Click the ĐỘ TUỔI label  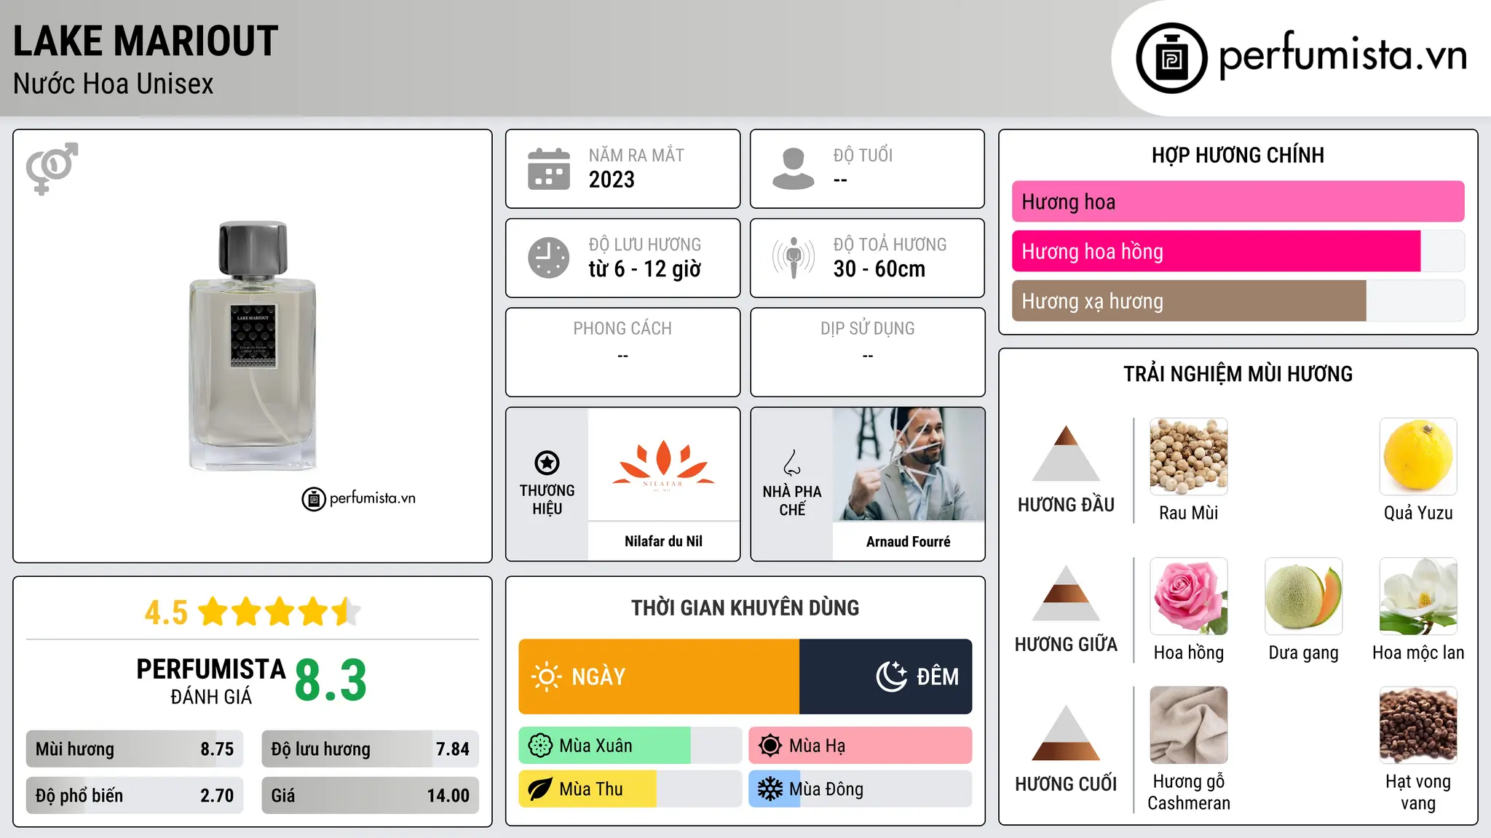pyautogui.click(x=863, y=155)
